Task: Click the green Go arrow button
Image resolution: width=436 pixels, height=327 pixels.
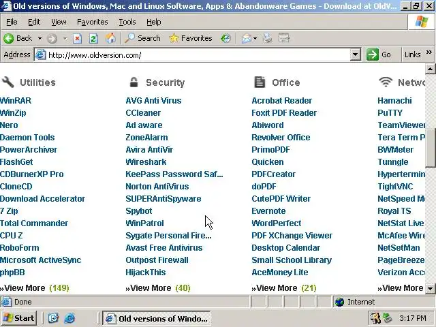Action: (x=373, y=54)
